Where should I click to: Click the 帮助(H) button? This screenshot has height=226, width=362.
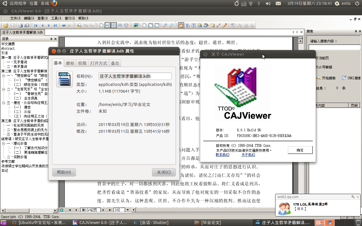[64, 172]
